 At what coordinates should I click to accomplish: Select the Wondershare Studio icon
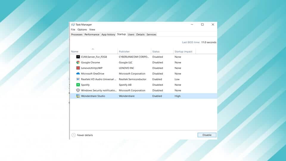[78, 96]
